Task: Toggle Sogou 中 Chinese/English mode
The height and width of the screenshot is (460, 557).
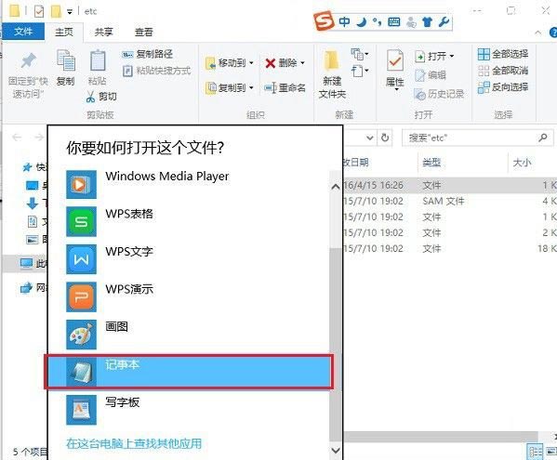Action: (344, 22)
